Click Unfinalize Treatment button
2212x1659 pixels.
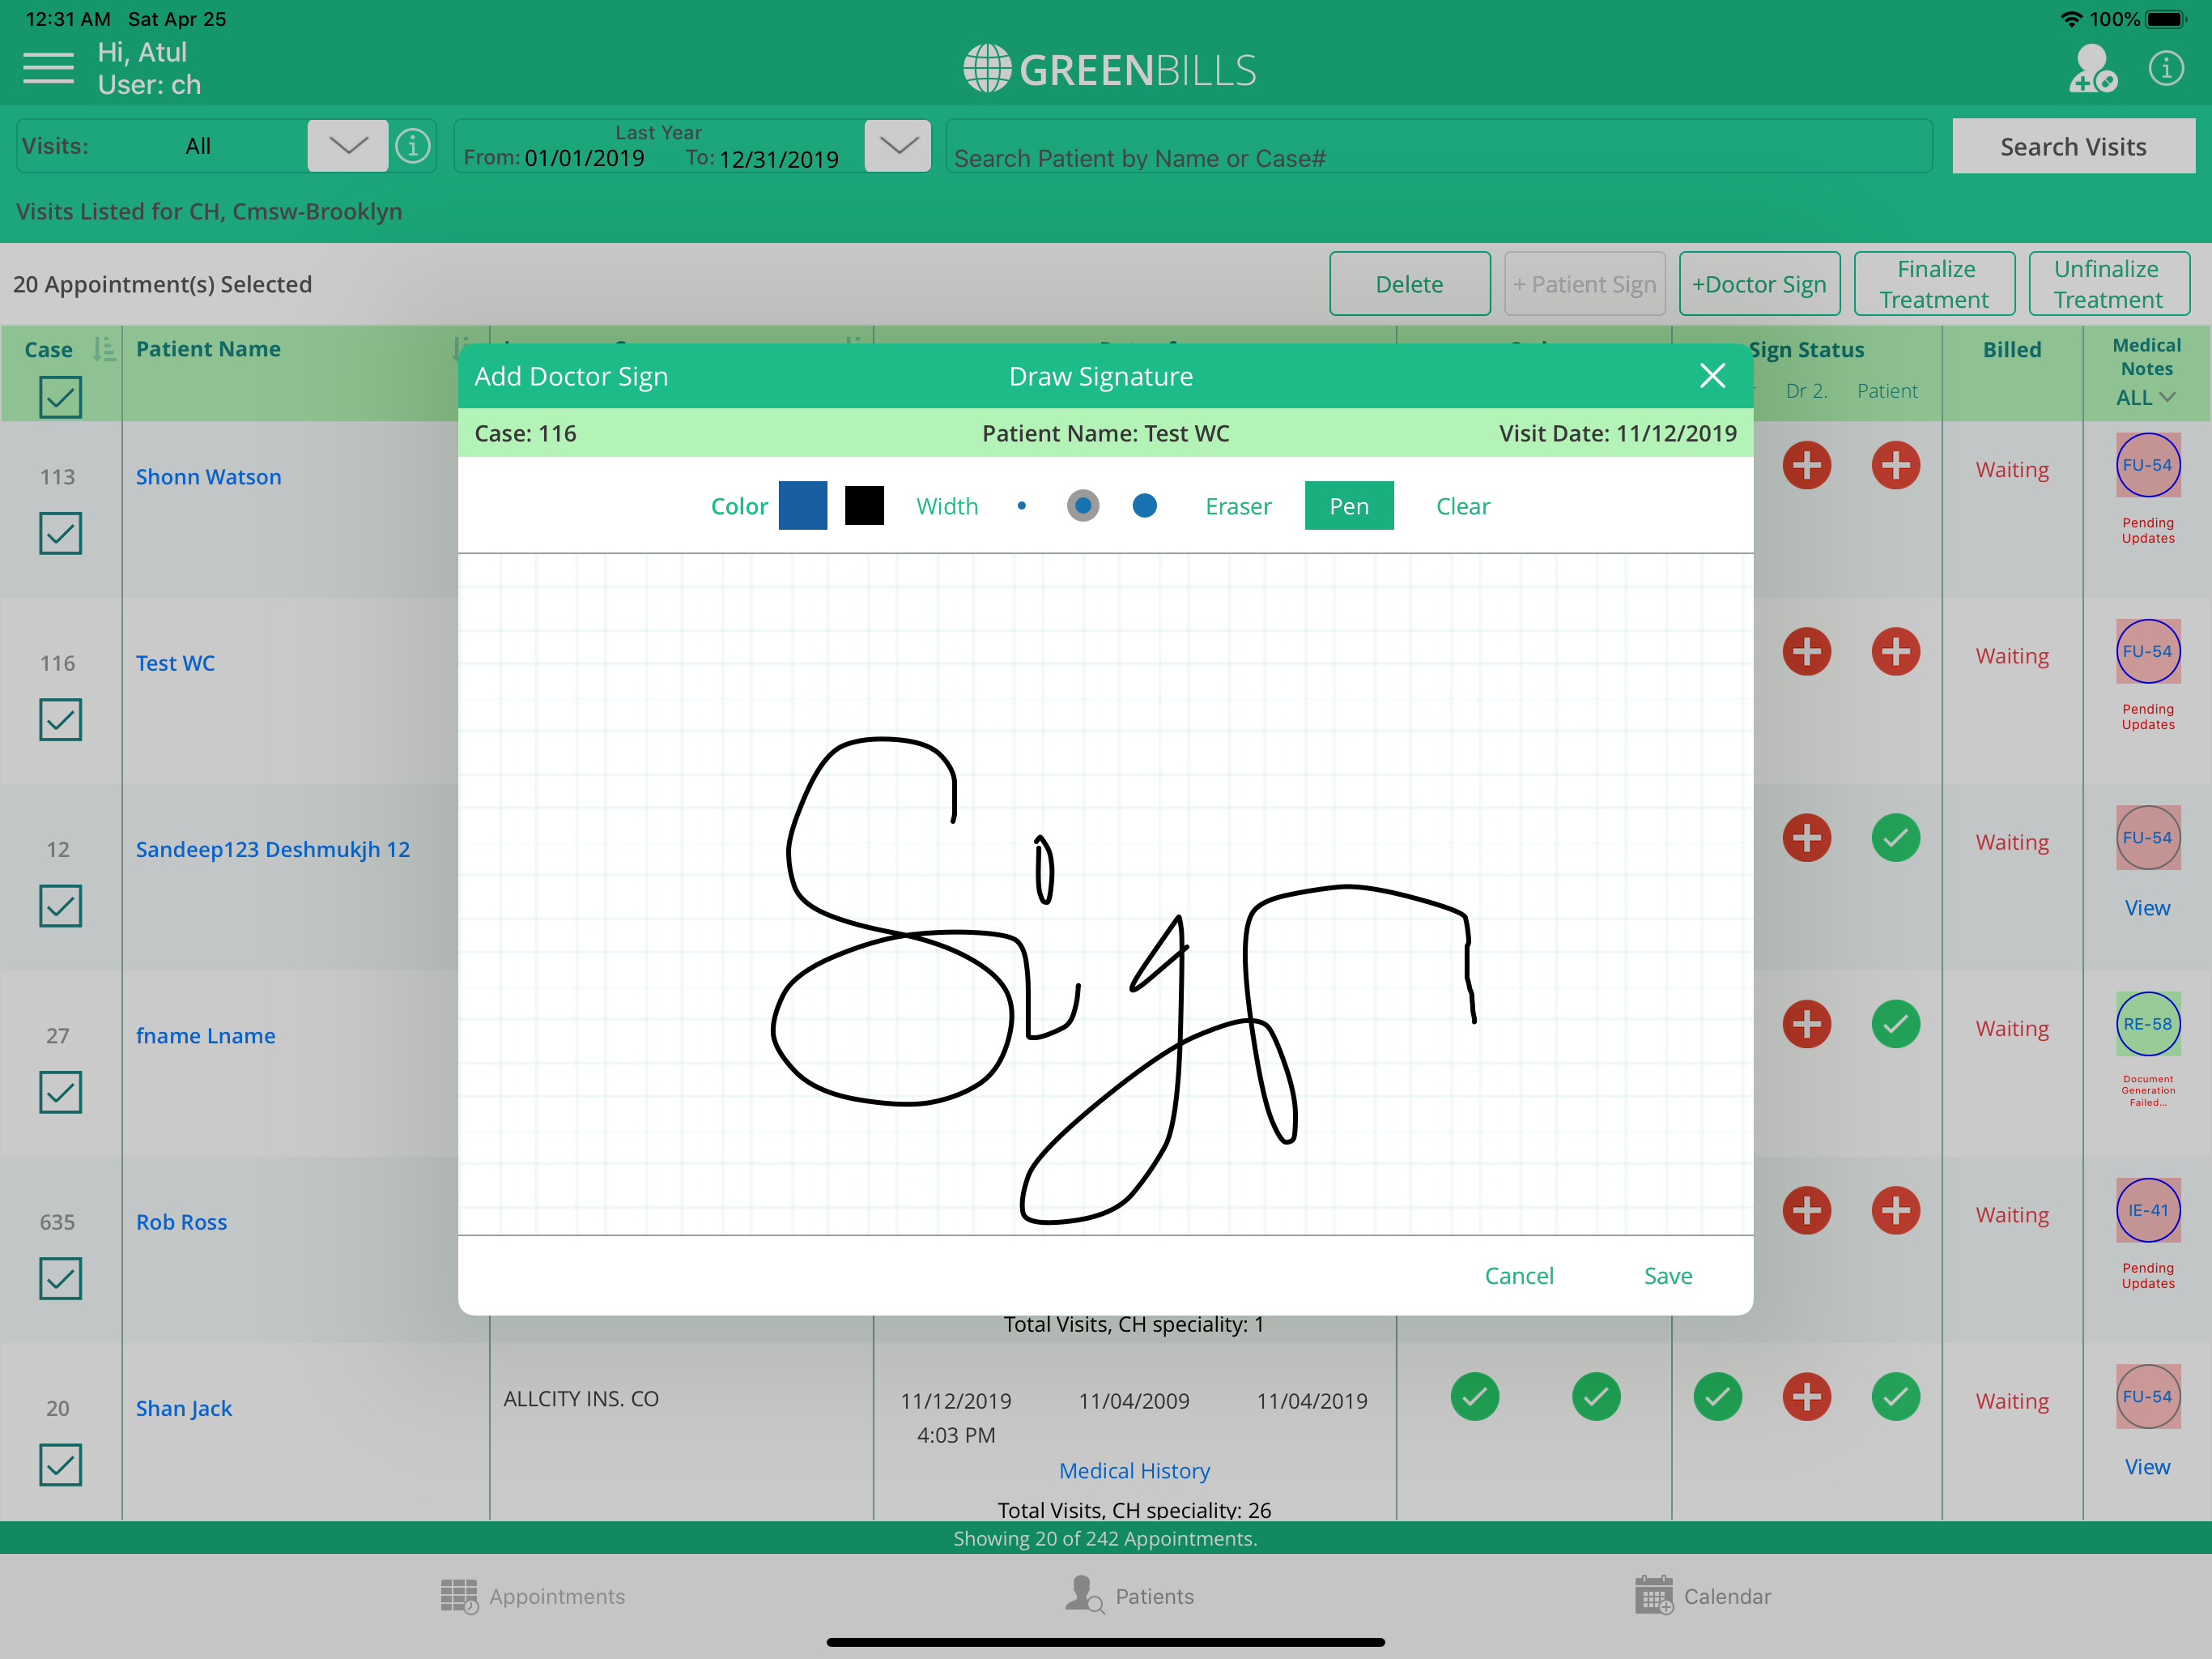point(2108,284)
